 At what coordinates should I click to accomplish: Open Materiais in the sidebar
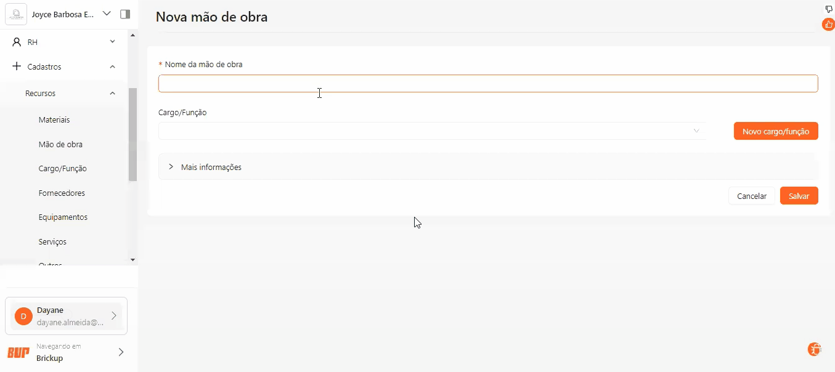click(x=54, y=120)
